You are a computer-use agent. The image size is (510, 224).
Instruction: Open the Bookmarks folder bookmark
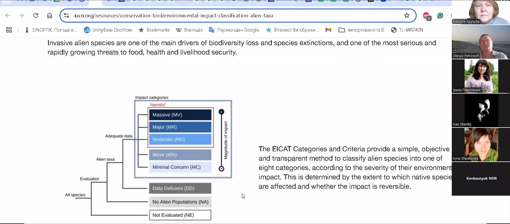coord(154,30)
